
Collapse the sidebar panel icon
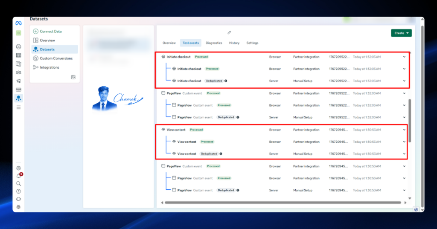(73, 77)
